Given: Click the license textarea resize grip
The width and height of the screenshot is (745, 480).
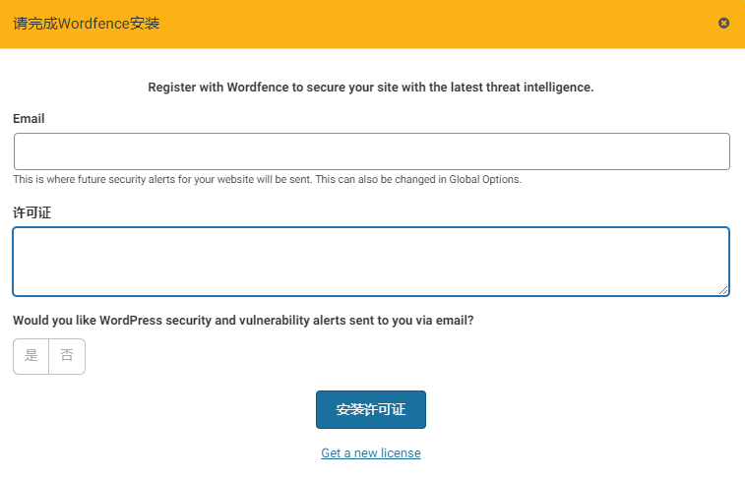Looking at the screenshot, I should pos(723,290).
